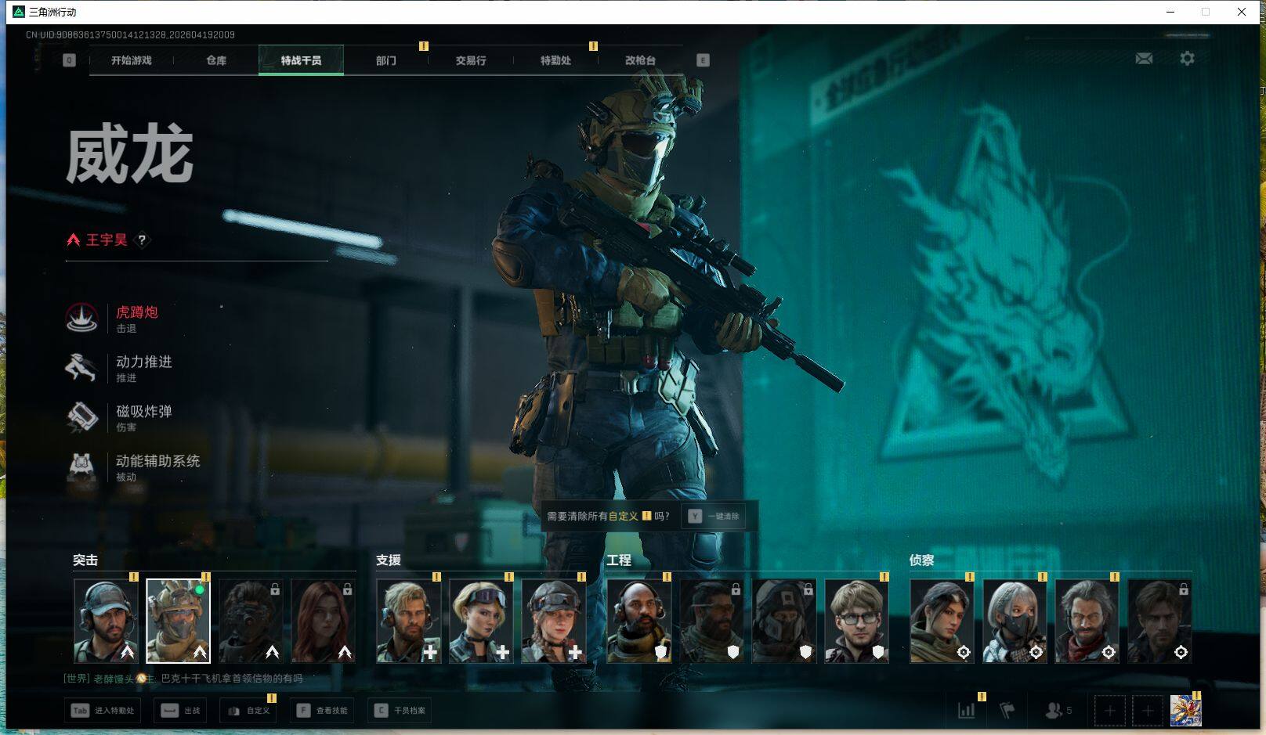Open the friends list icon showing 5
Viewport: 1266px width, 735px height.
click(x=1058, y=711)
